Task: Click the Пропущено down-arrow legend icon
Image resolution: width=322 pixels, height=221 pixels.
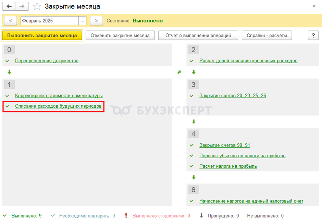Action: 201,215
